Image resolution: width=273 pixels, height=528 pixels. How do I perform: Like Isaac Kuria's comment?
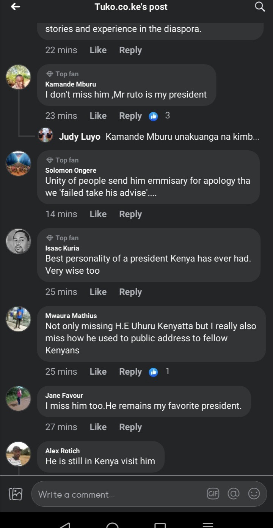[98, 292]
